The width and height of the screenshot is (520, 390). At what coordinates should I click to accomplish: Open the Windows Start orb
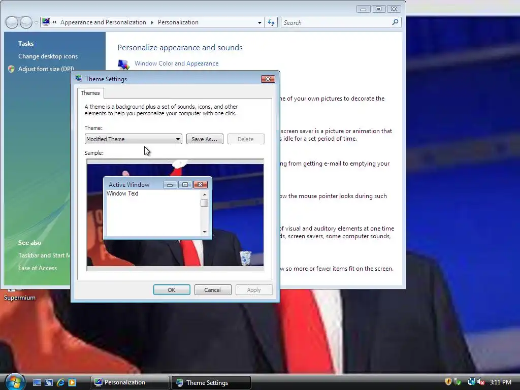(15, 382)
